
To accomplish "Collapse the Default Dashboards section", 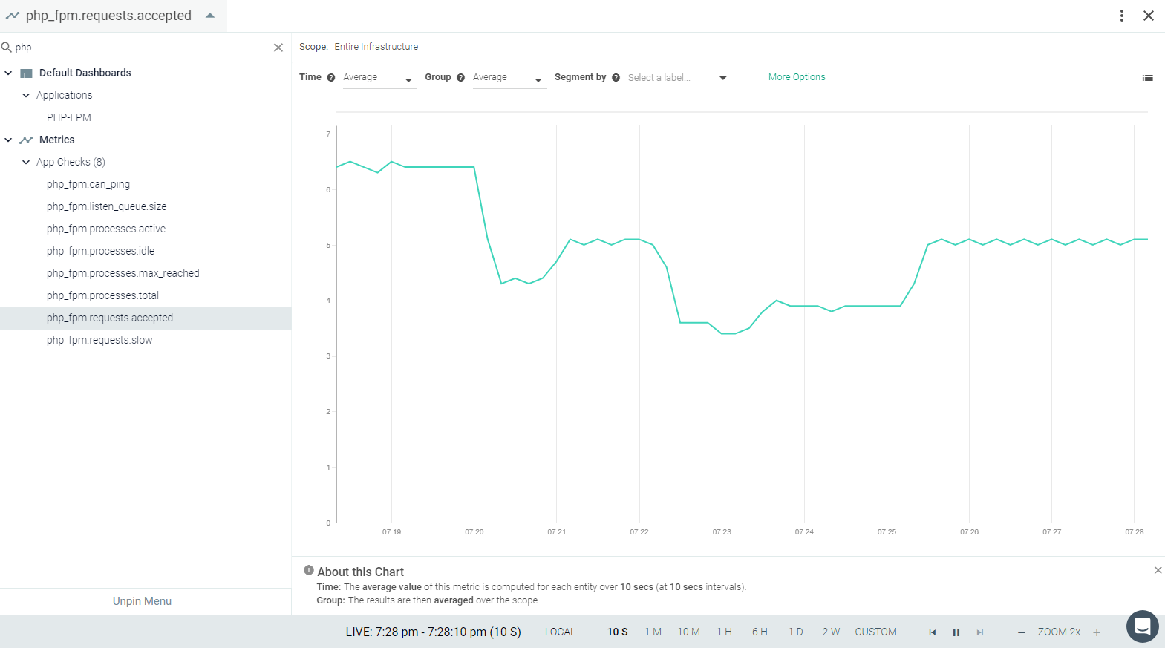I will (x=8, y=73).
